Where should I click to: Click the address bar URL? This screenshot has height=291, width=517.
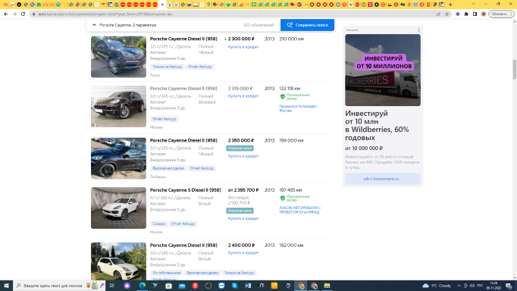pos(105,14)
